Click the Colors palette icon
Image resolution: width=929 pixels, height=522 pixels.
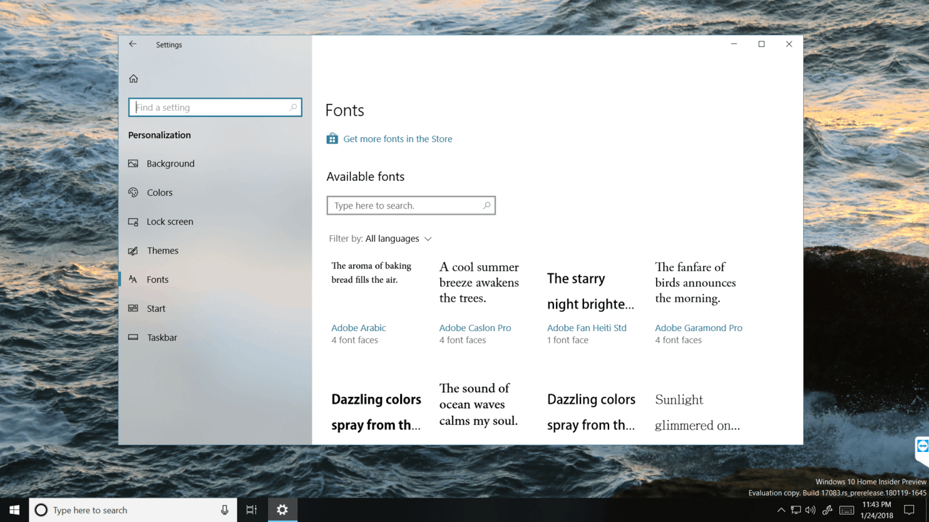tap(133, 192)
